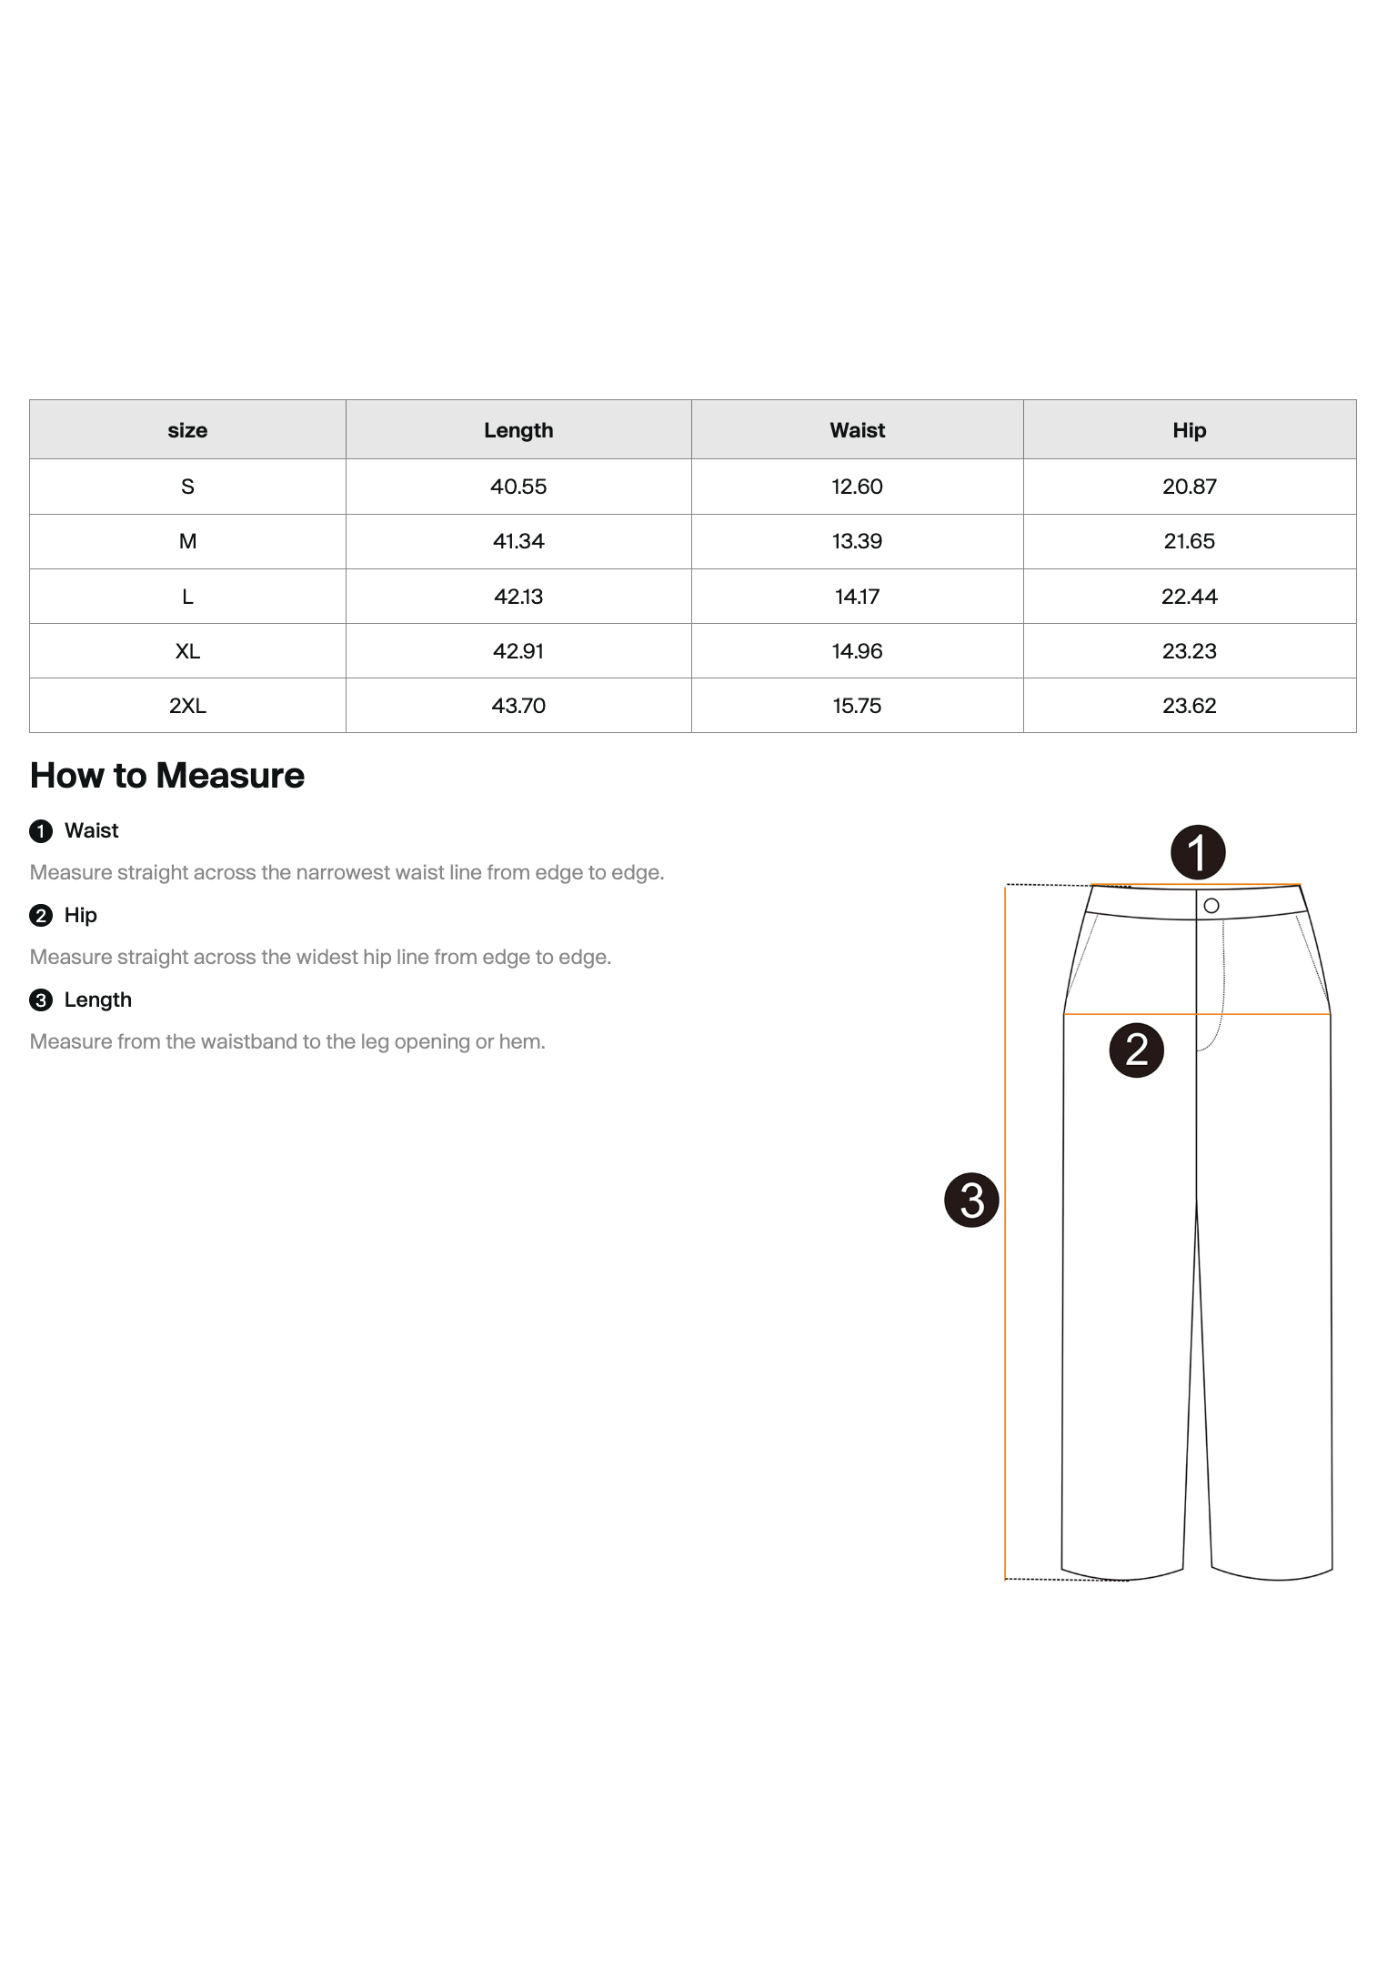This screenshot has width=1377, height=1969.
Task: Click the small 1 bullet beside Waist
Action: point(41,831)
